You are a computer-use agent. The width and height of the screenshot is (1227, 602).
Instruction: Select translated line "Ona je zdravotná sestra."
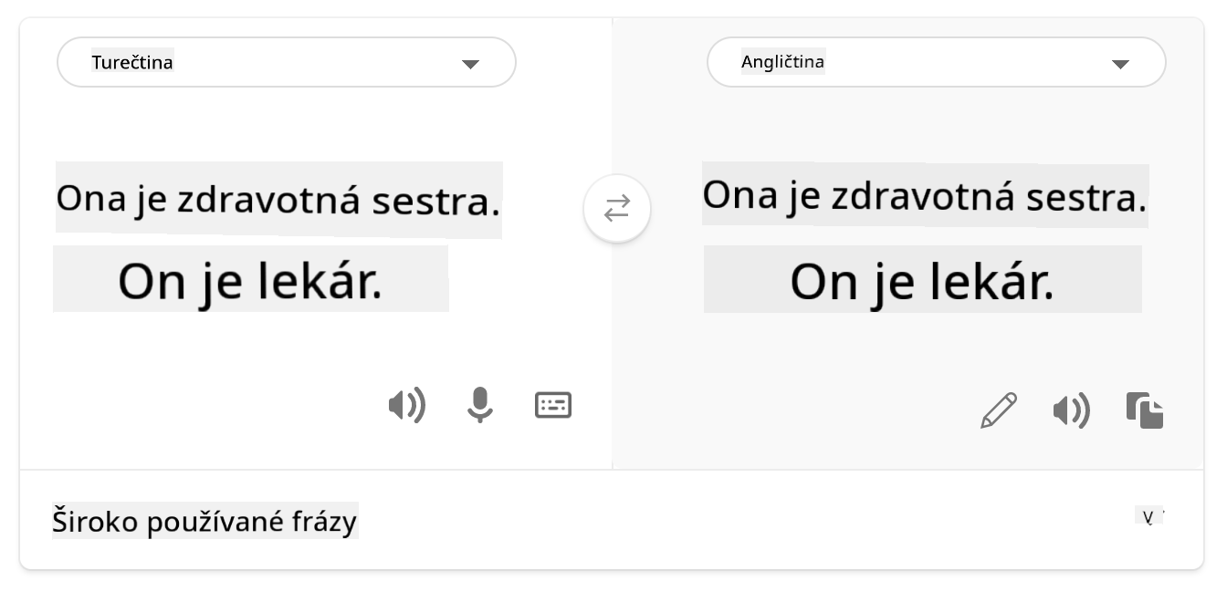924,195
